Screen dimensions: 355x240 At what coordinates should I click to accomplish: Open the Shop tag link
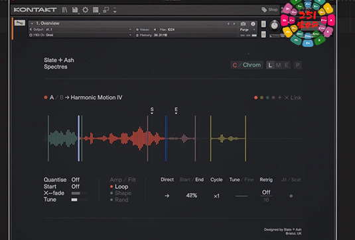coord(269,10)
